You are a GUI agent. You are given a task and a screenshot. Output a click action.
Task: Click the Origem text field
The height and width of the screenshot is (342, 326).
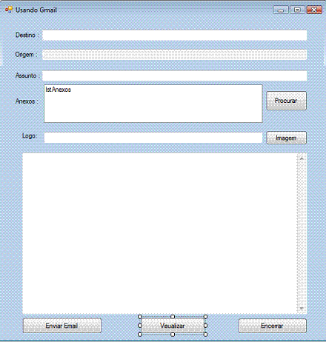coord(175,55)
